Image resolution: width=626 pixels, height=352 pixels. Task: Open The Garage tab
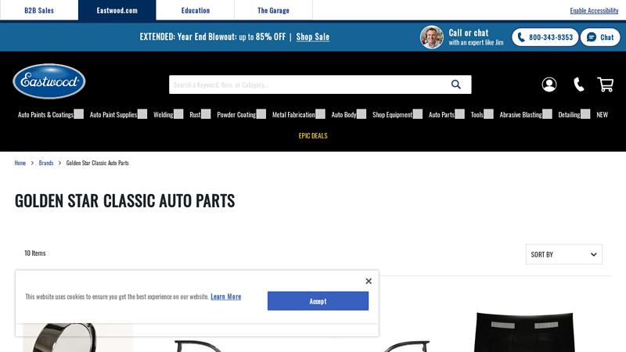273,10
